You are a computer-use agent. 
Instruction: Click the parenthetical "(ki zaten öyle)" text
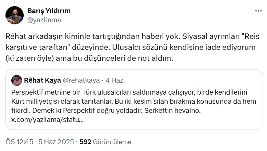(30, 59)
